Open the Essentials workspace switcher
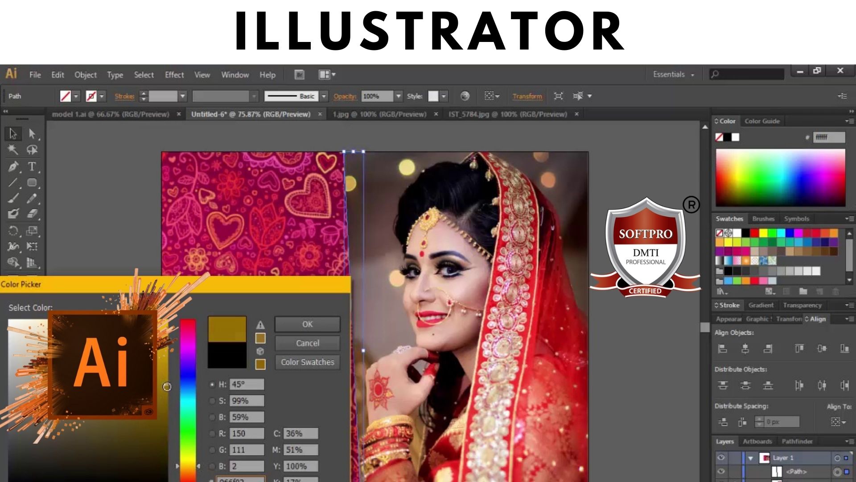Image resolution: width=856 pixels, height=482 pixels. (673, 75)
